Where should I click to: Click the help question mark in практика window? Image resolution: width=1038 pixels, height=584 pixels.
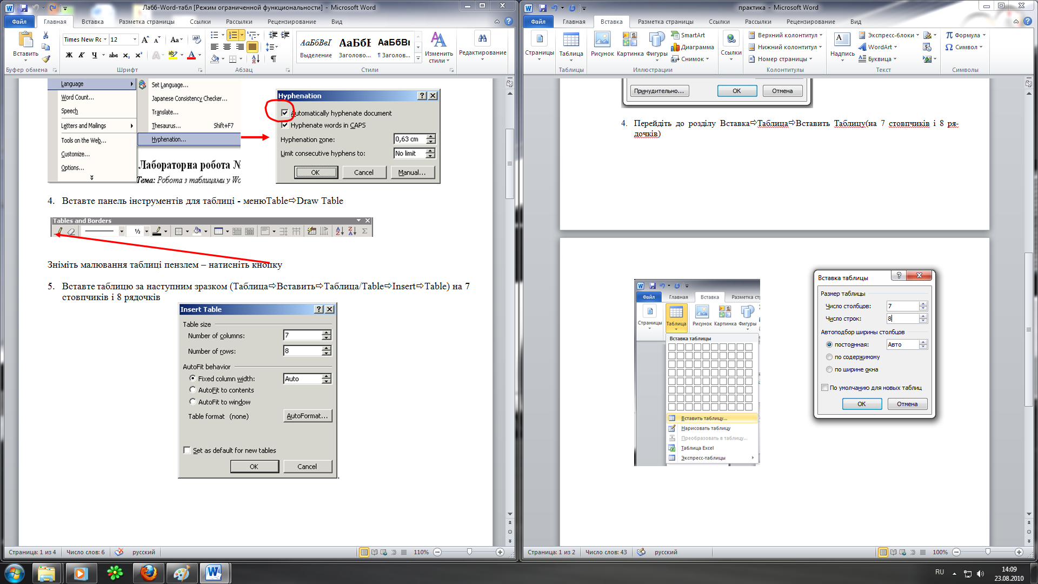pyautogui.click(x=1028, y=22)
